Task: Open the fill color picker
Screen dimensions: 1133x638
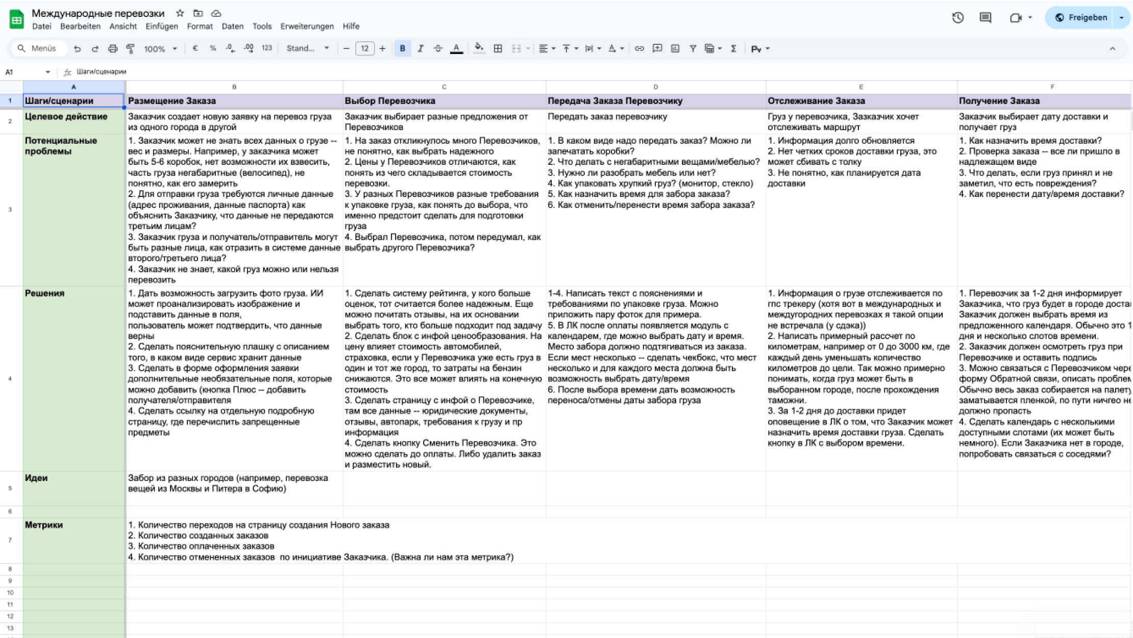Action: (x=479, y=48)
